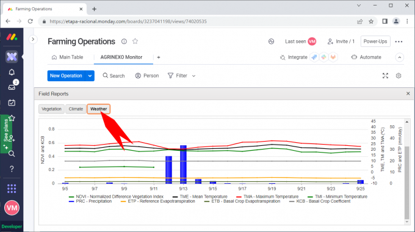Open the board three-dots menu
This screenshot has width=415, height=232.
pyautogui.click(x=399, y=42)
